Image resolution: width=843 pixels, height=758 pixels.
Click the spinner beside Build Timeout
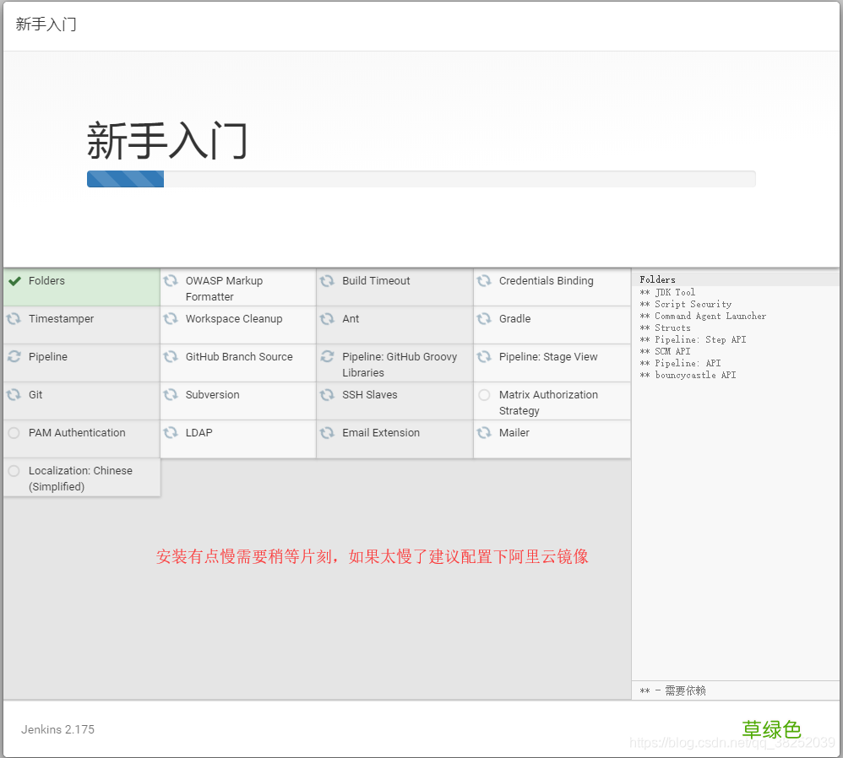pos(327,280)
